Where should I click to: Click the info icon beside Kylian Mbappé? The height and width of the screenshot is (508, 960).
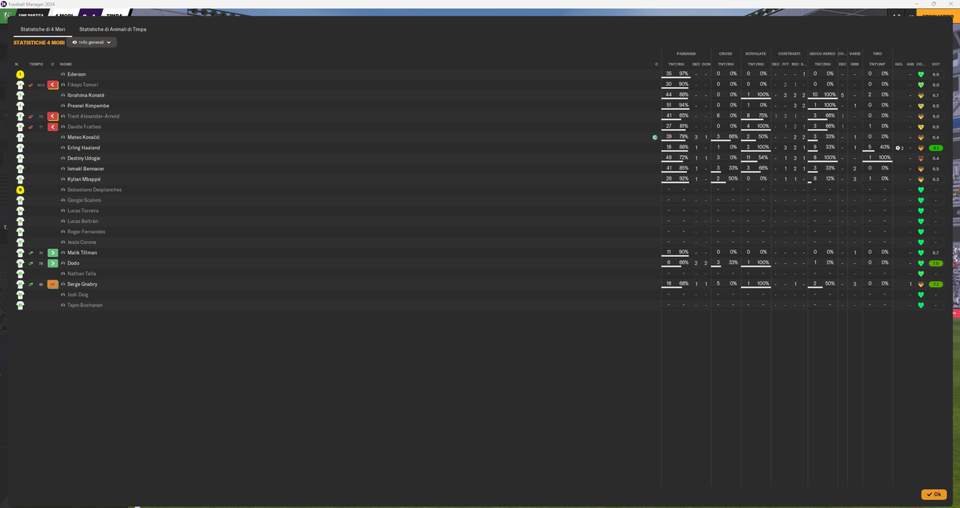pos(63,179)
